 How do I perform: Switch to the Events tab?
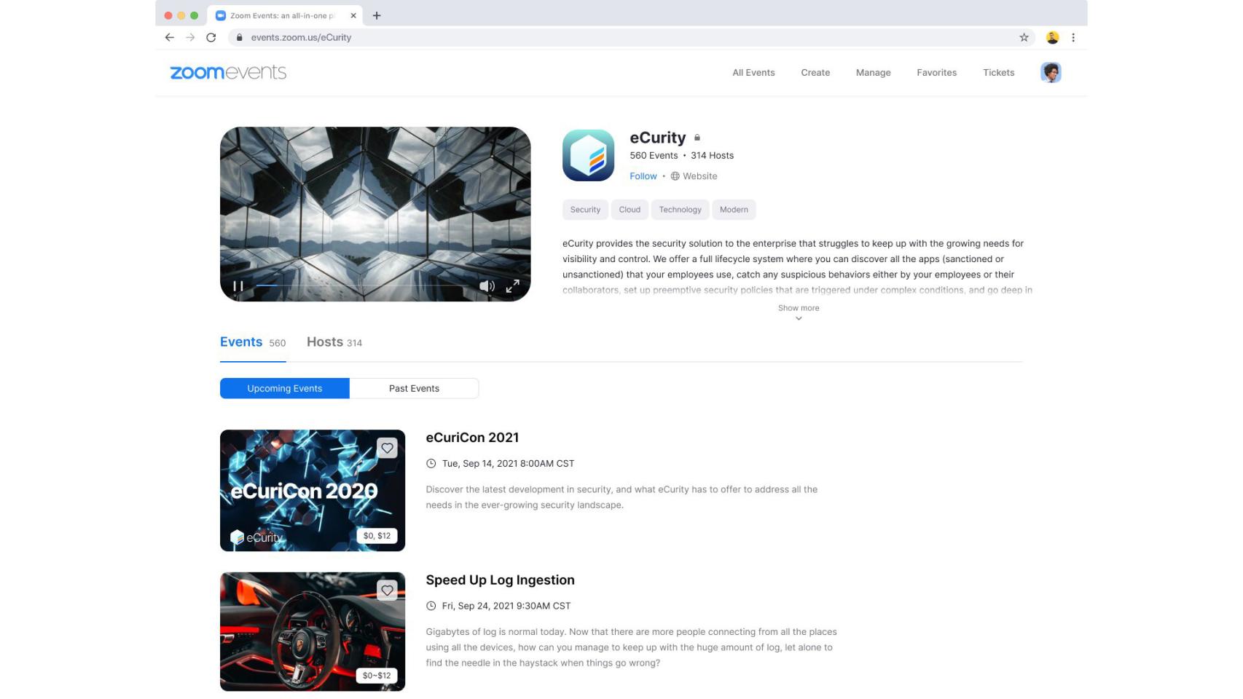click(x=241, y=342)
